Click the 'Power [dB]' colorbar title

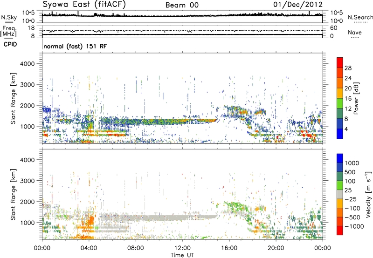tap(356, 98)
